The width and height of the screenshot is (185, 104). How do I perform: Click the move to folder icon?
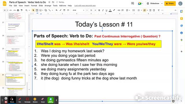click(53, 2)
